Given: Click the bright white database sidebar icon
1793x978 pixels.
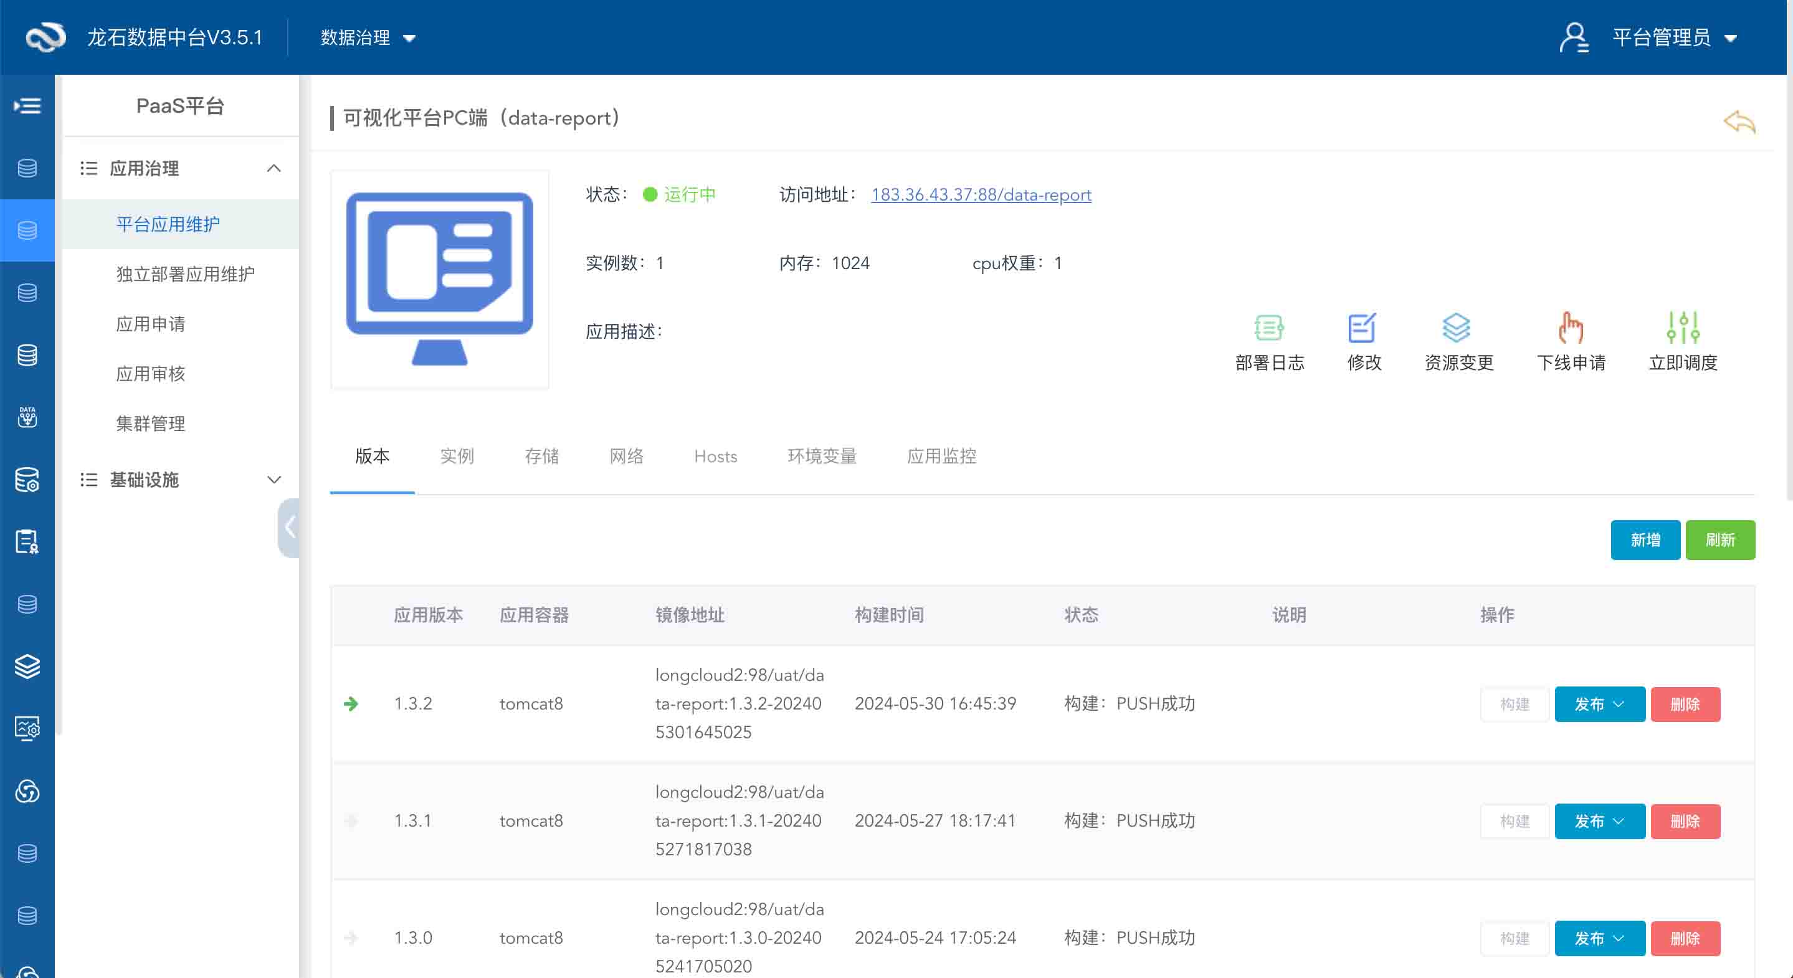Looking at the screenshot, I should coord(27,355).
